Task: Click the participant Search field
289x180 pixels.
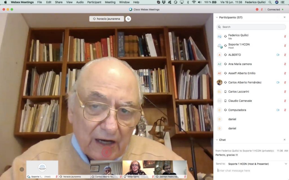Action: [x=251, y=27]
